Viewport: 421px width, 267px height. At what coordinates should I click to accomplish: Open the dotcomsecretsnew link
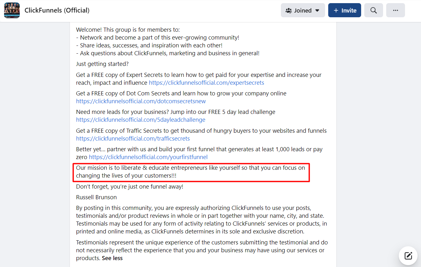coord(141,101)
